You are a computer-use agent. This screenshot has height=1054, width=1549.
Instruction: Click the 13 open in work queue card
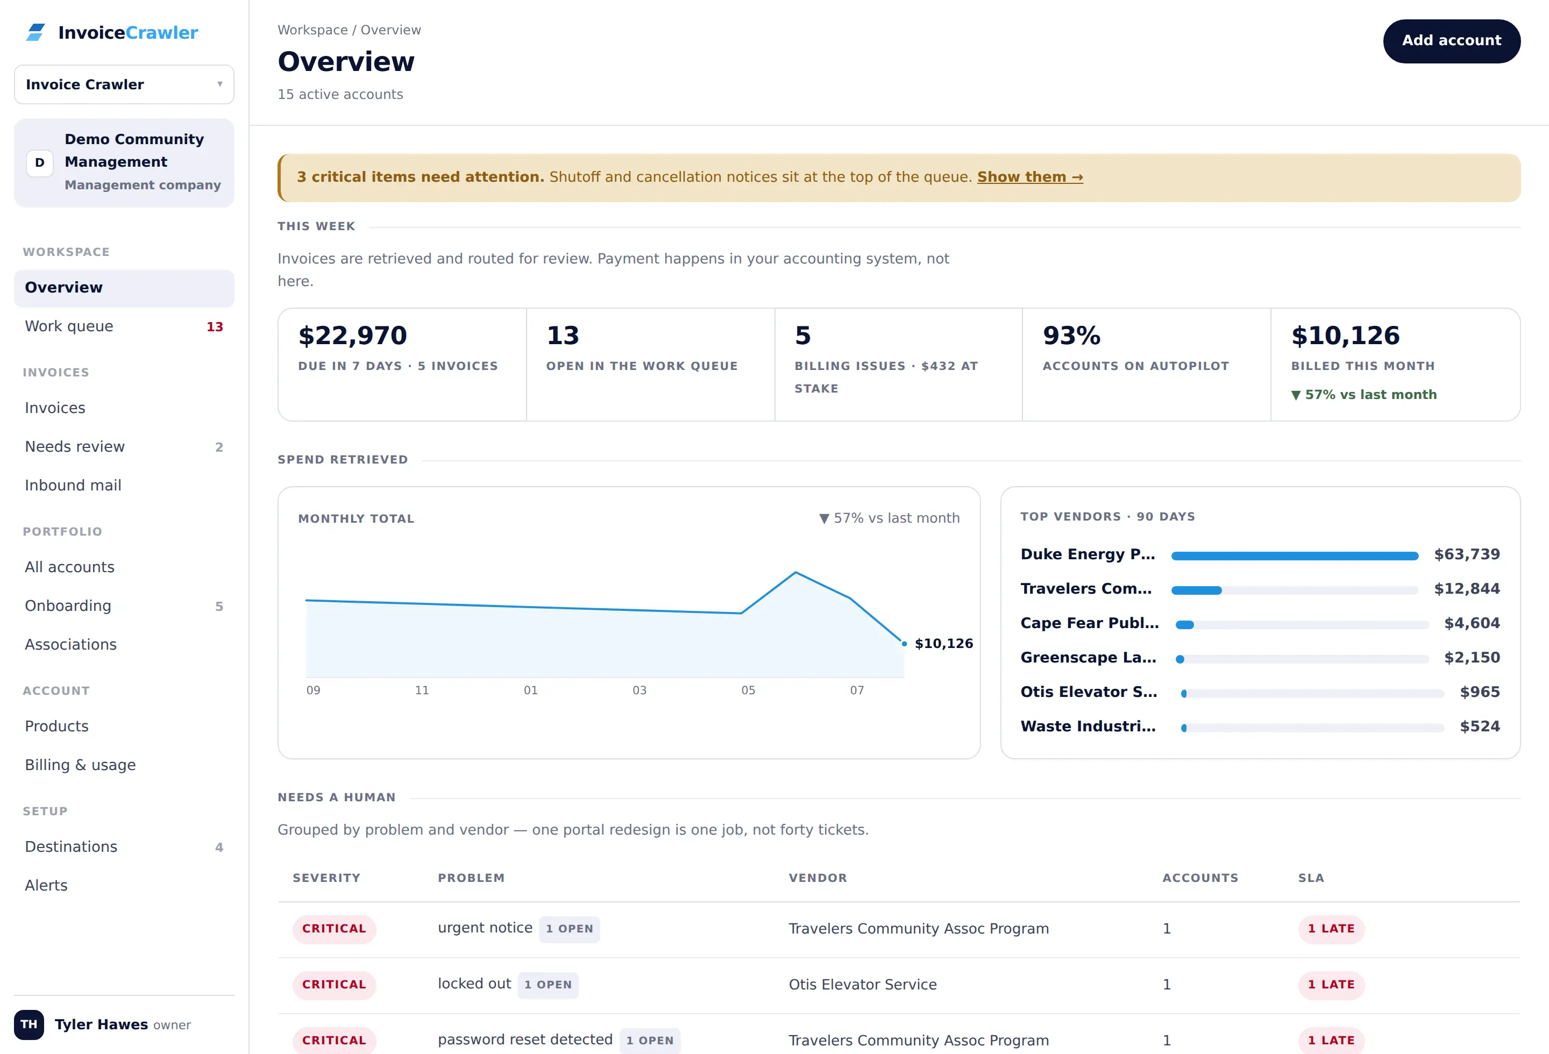click(x=651, y=365)
